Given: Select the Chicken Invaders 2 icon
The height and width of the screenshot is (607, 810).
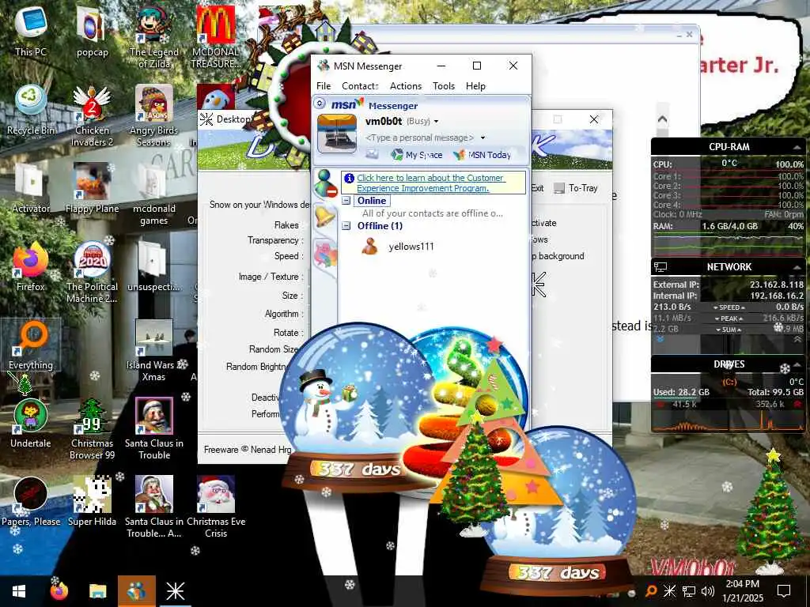Looking at the screenshot, I should pos(92,115).
